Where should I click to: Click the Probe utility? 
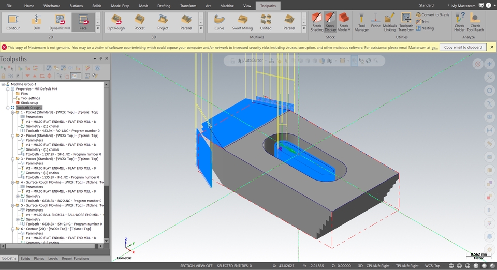tap(376, 21)
